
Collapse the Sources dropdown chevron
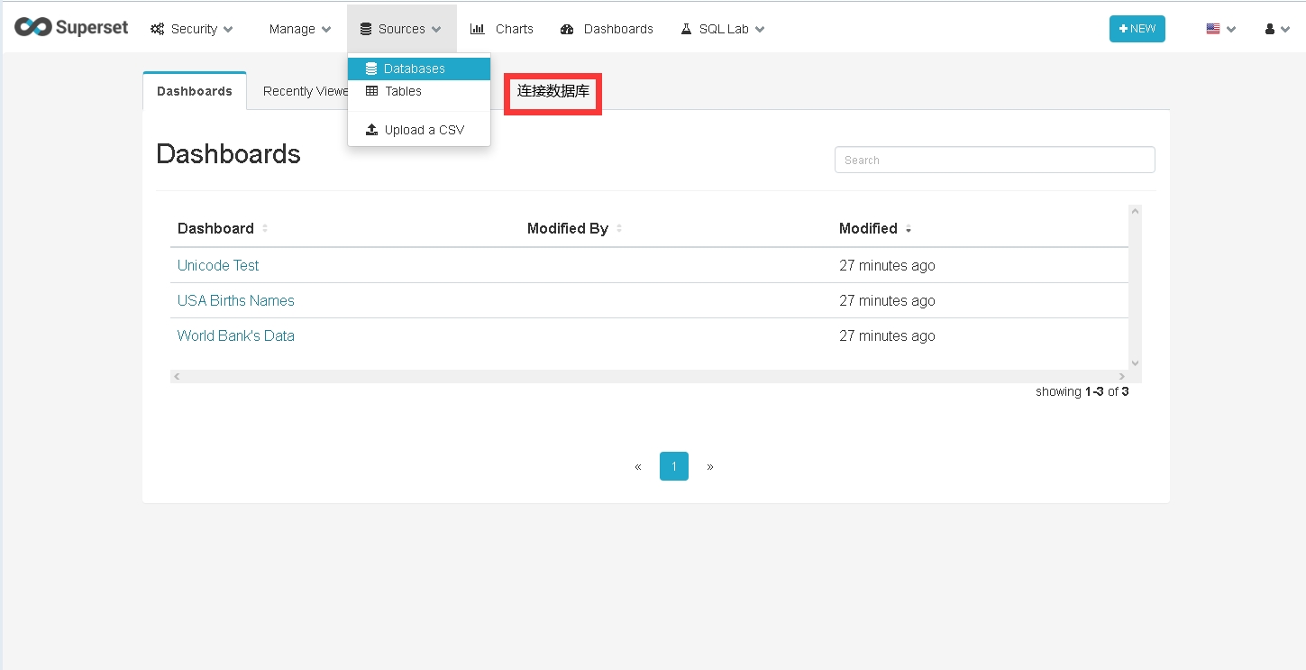[436, 30]
